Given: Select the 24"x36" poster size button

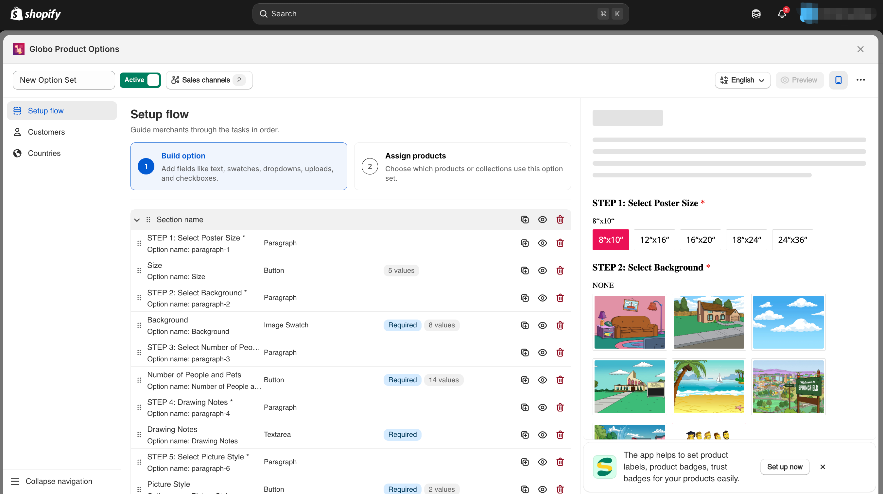Looking at the screenshot, I should pos(792,240).
